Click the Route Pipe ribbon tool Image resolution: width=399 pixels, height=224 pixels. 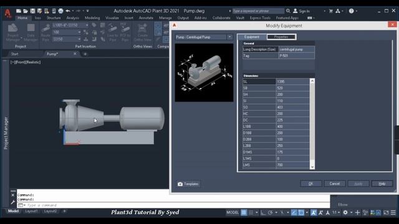pos(46,32)
